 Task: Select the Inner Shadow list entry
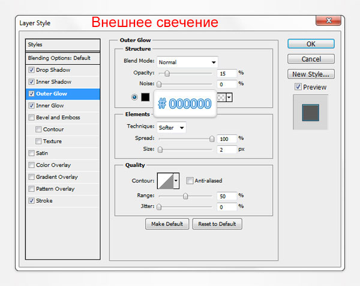tap(63, 82)
